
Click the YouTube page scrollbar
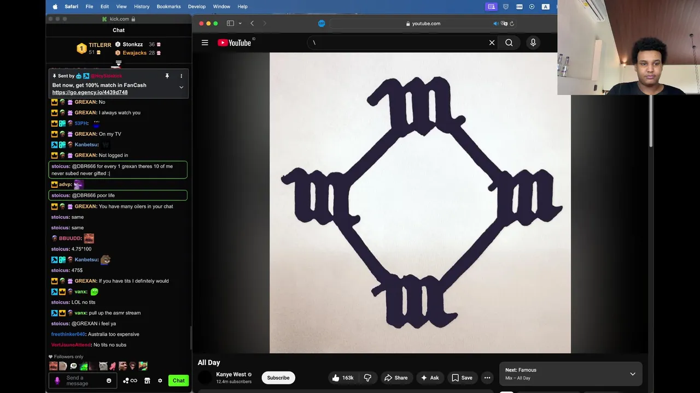coord(650,120)
